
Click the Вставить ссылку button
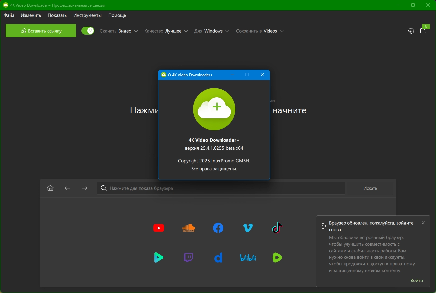41,31
